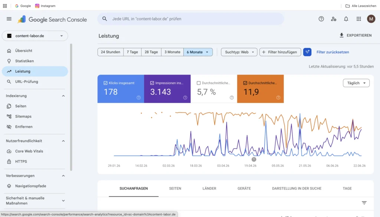Click the sidebar vertical scrollbar
This screenshot has height=217, width=380.
71,107
